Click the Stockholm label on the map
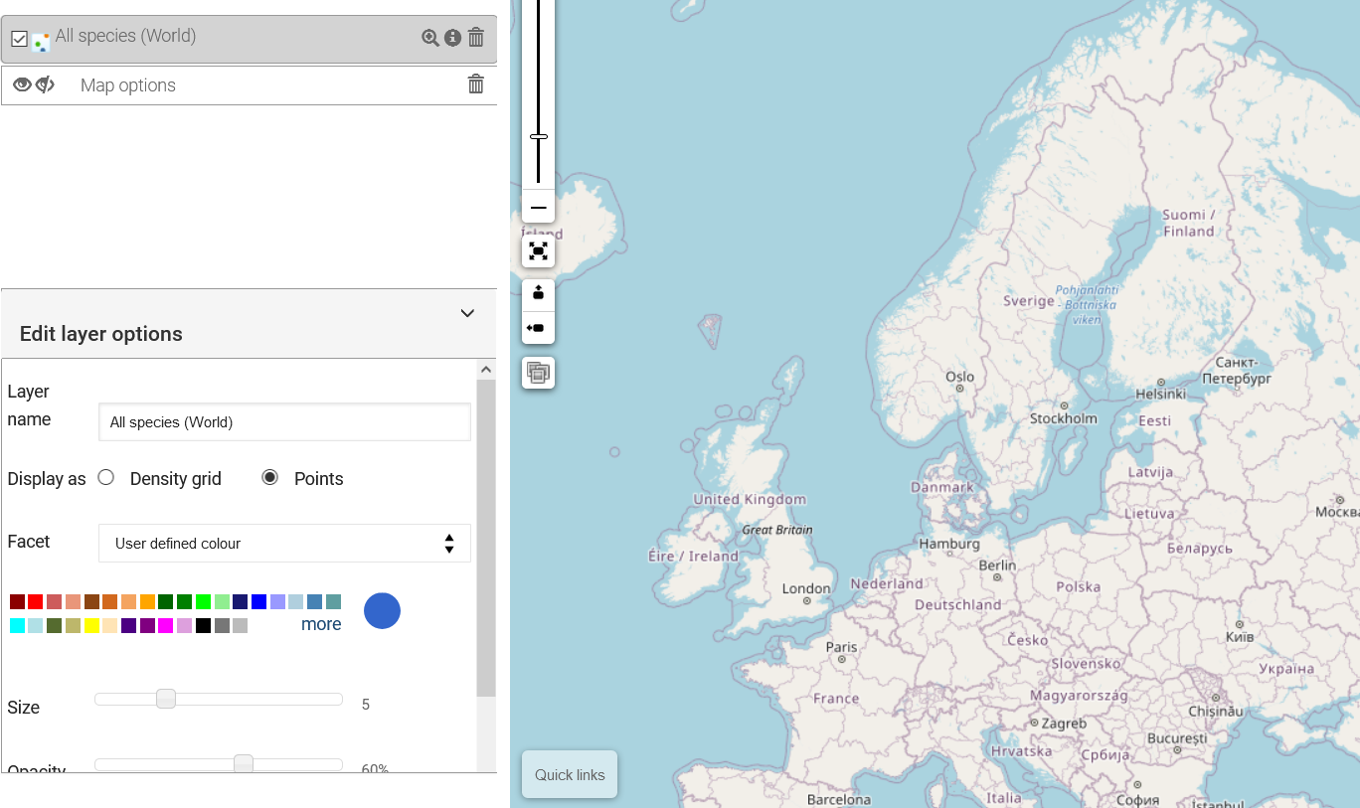The width and height of the screenshot is (1360, 808). (1064, 418)
